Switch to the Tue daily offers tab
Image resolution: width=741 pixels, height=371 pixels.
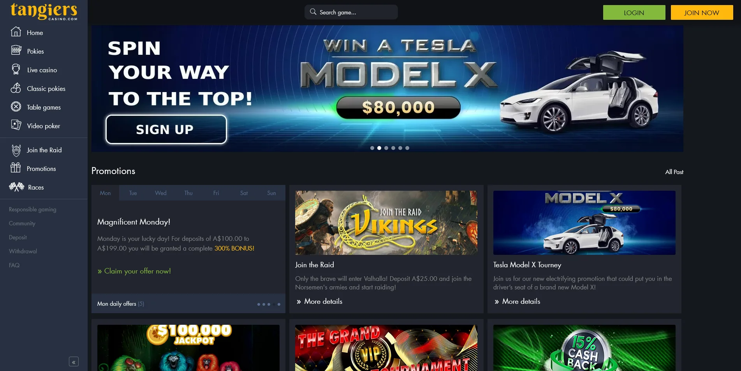[x=133, y=193]
